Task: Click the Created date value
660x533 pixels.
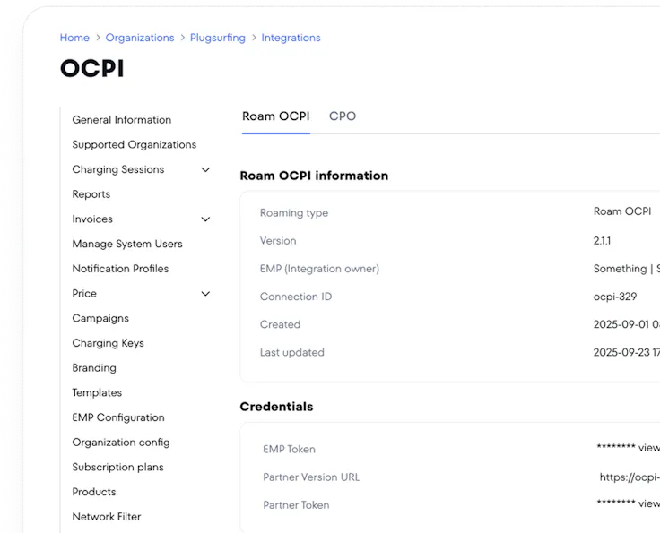Action: coord(627,324)
